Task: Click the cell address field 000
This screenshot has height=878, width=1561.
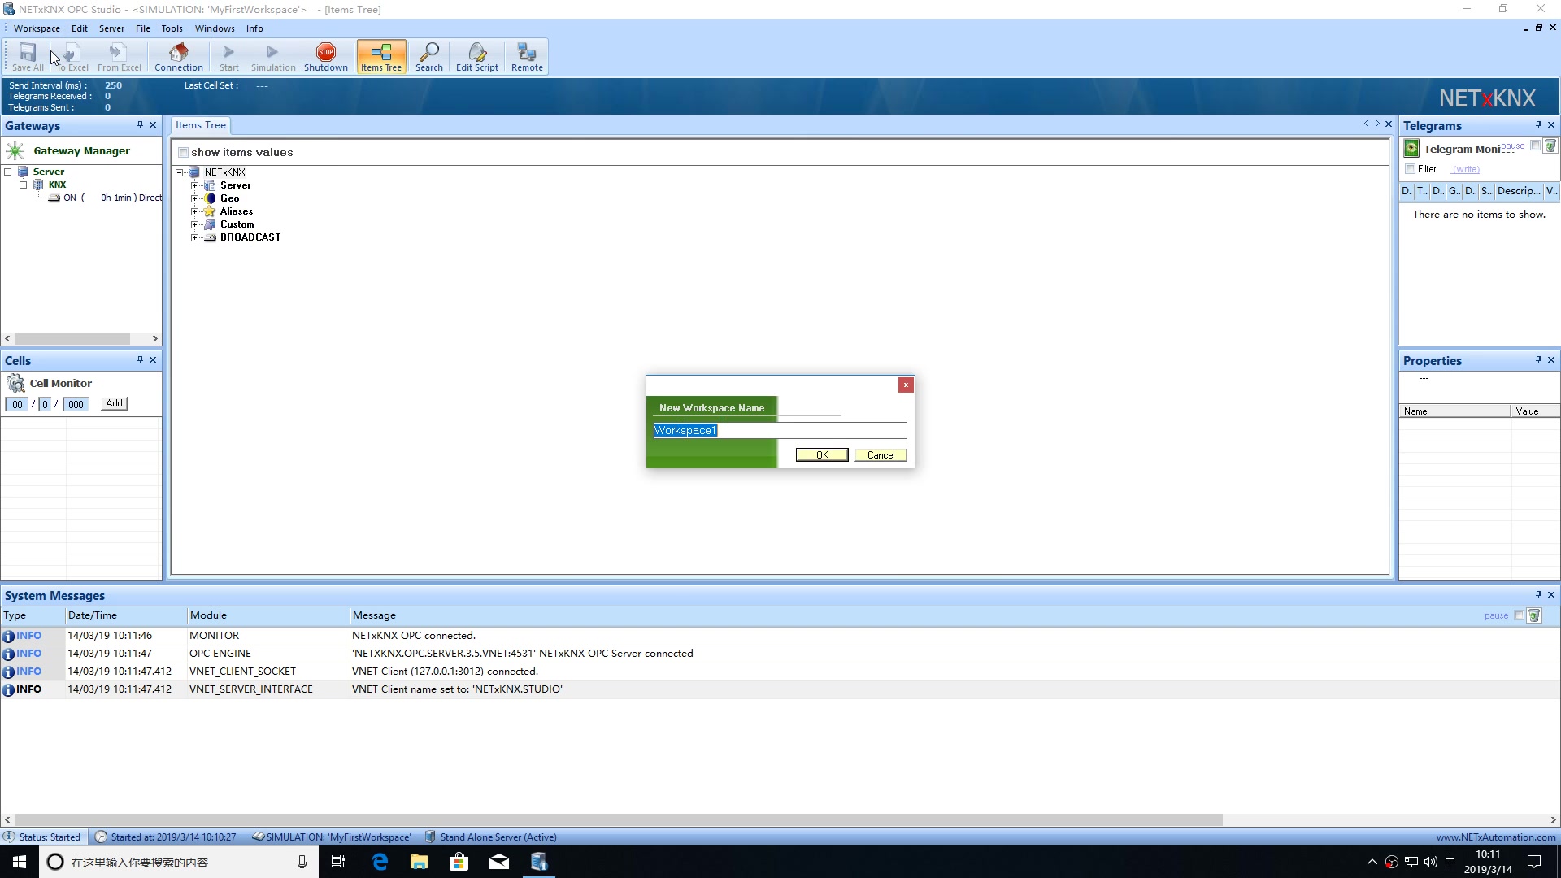Action: click(76, 404)
